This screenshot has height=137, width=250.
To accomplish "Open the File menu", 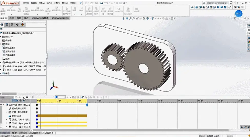I will point(26,3).
